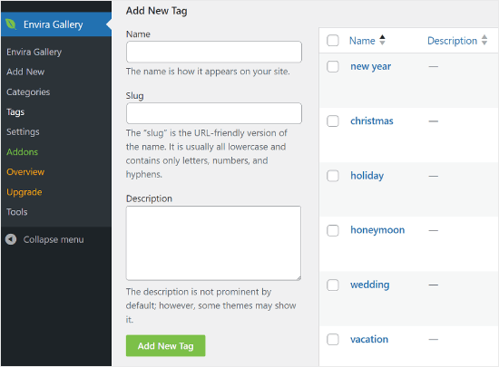Click the Collapse menu arrow icon
The height and width of the screenshot is (367, 499).
(x=11, y=239)
